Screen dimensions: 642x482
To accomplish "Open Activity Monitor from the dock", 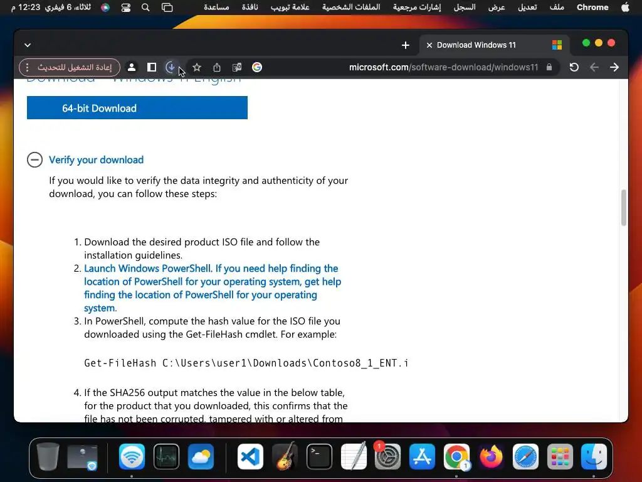I will (x=166, y=456).
